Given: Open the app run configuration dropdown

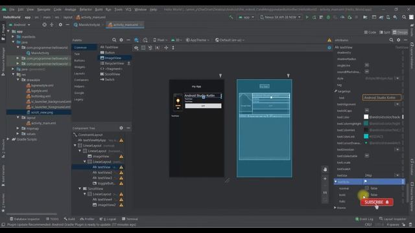Looking at the screenshot, I should pyautogui.click(x=246, y=17).
